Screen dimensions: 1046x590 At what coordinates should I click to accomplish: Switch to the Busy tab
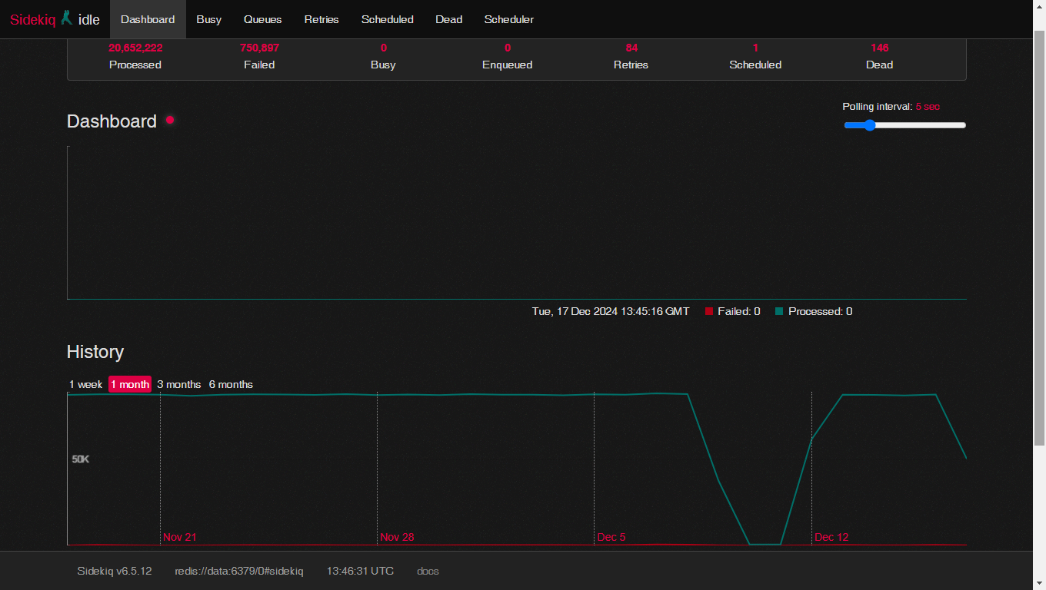point(208,19)
